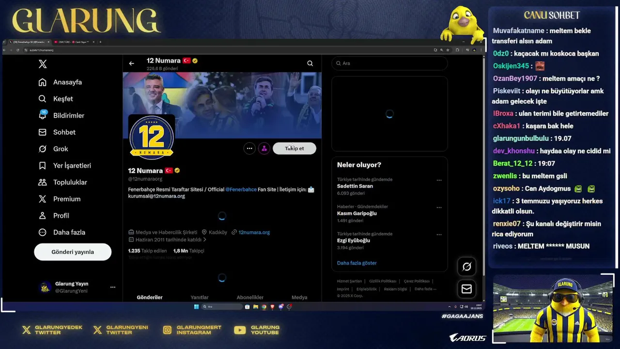
Task: Open the Premium page
Action: [x=60, y=199]
